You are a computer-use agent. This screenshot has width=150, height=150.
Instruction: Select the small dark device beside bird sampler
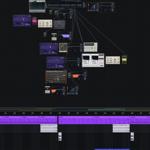[x=45, y=35]
